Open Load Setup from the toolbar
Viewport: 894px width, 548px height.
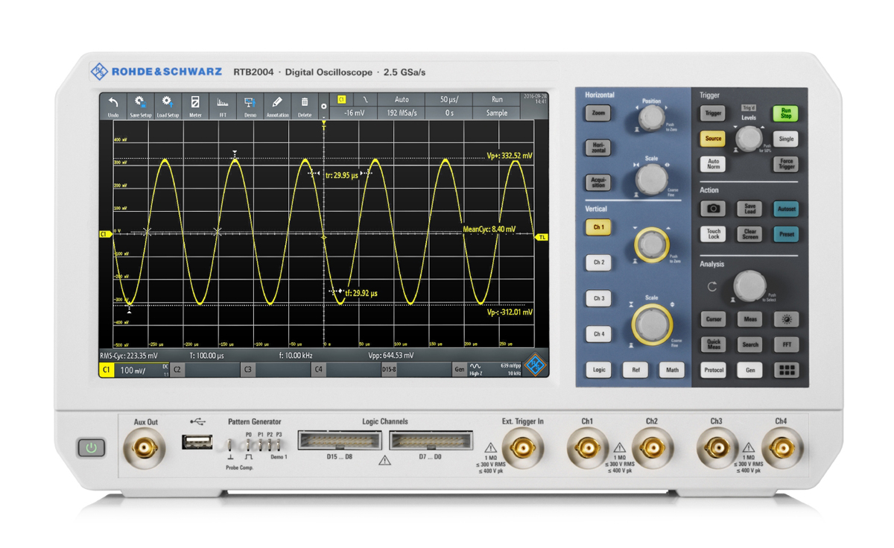pos(168,105)
